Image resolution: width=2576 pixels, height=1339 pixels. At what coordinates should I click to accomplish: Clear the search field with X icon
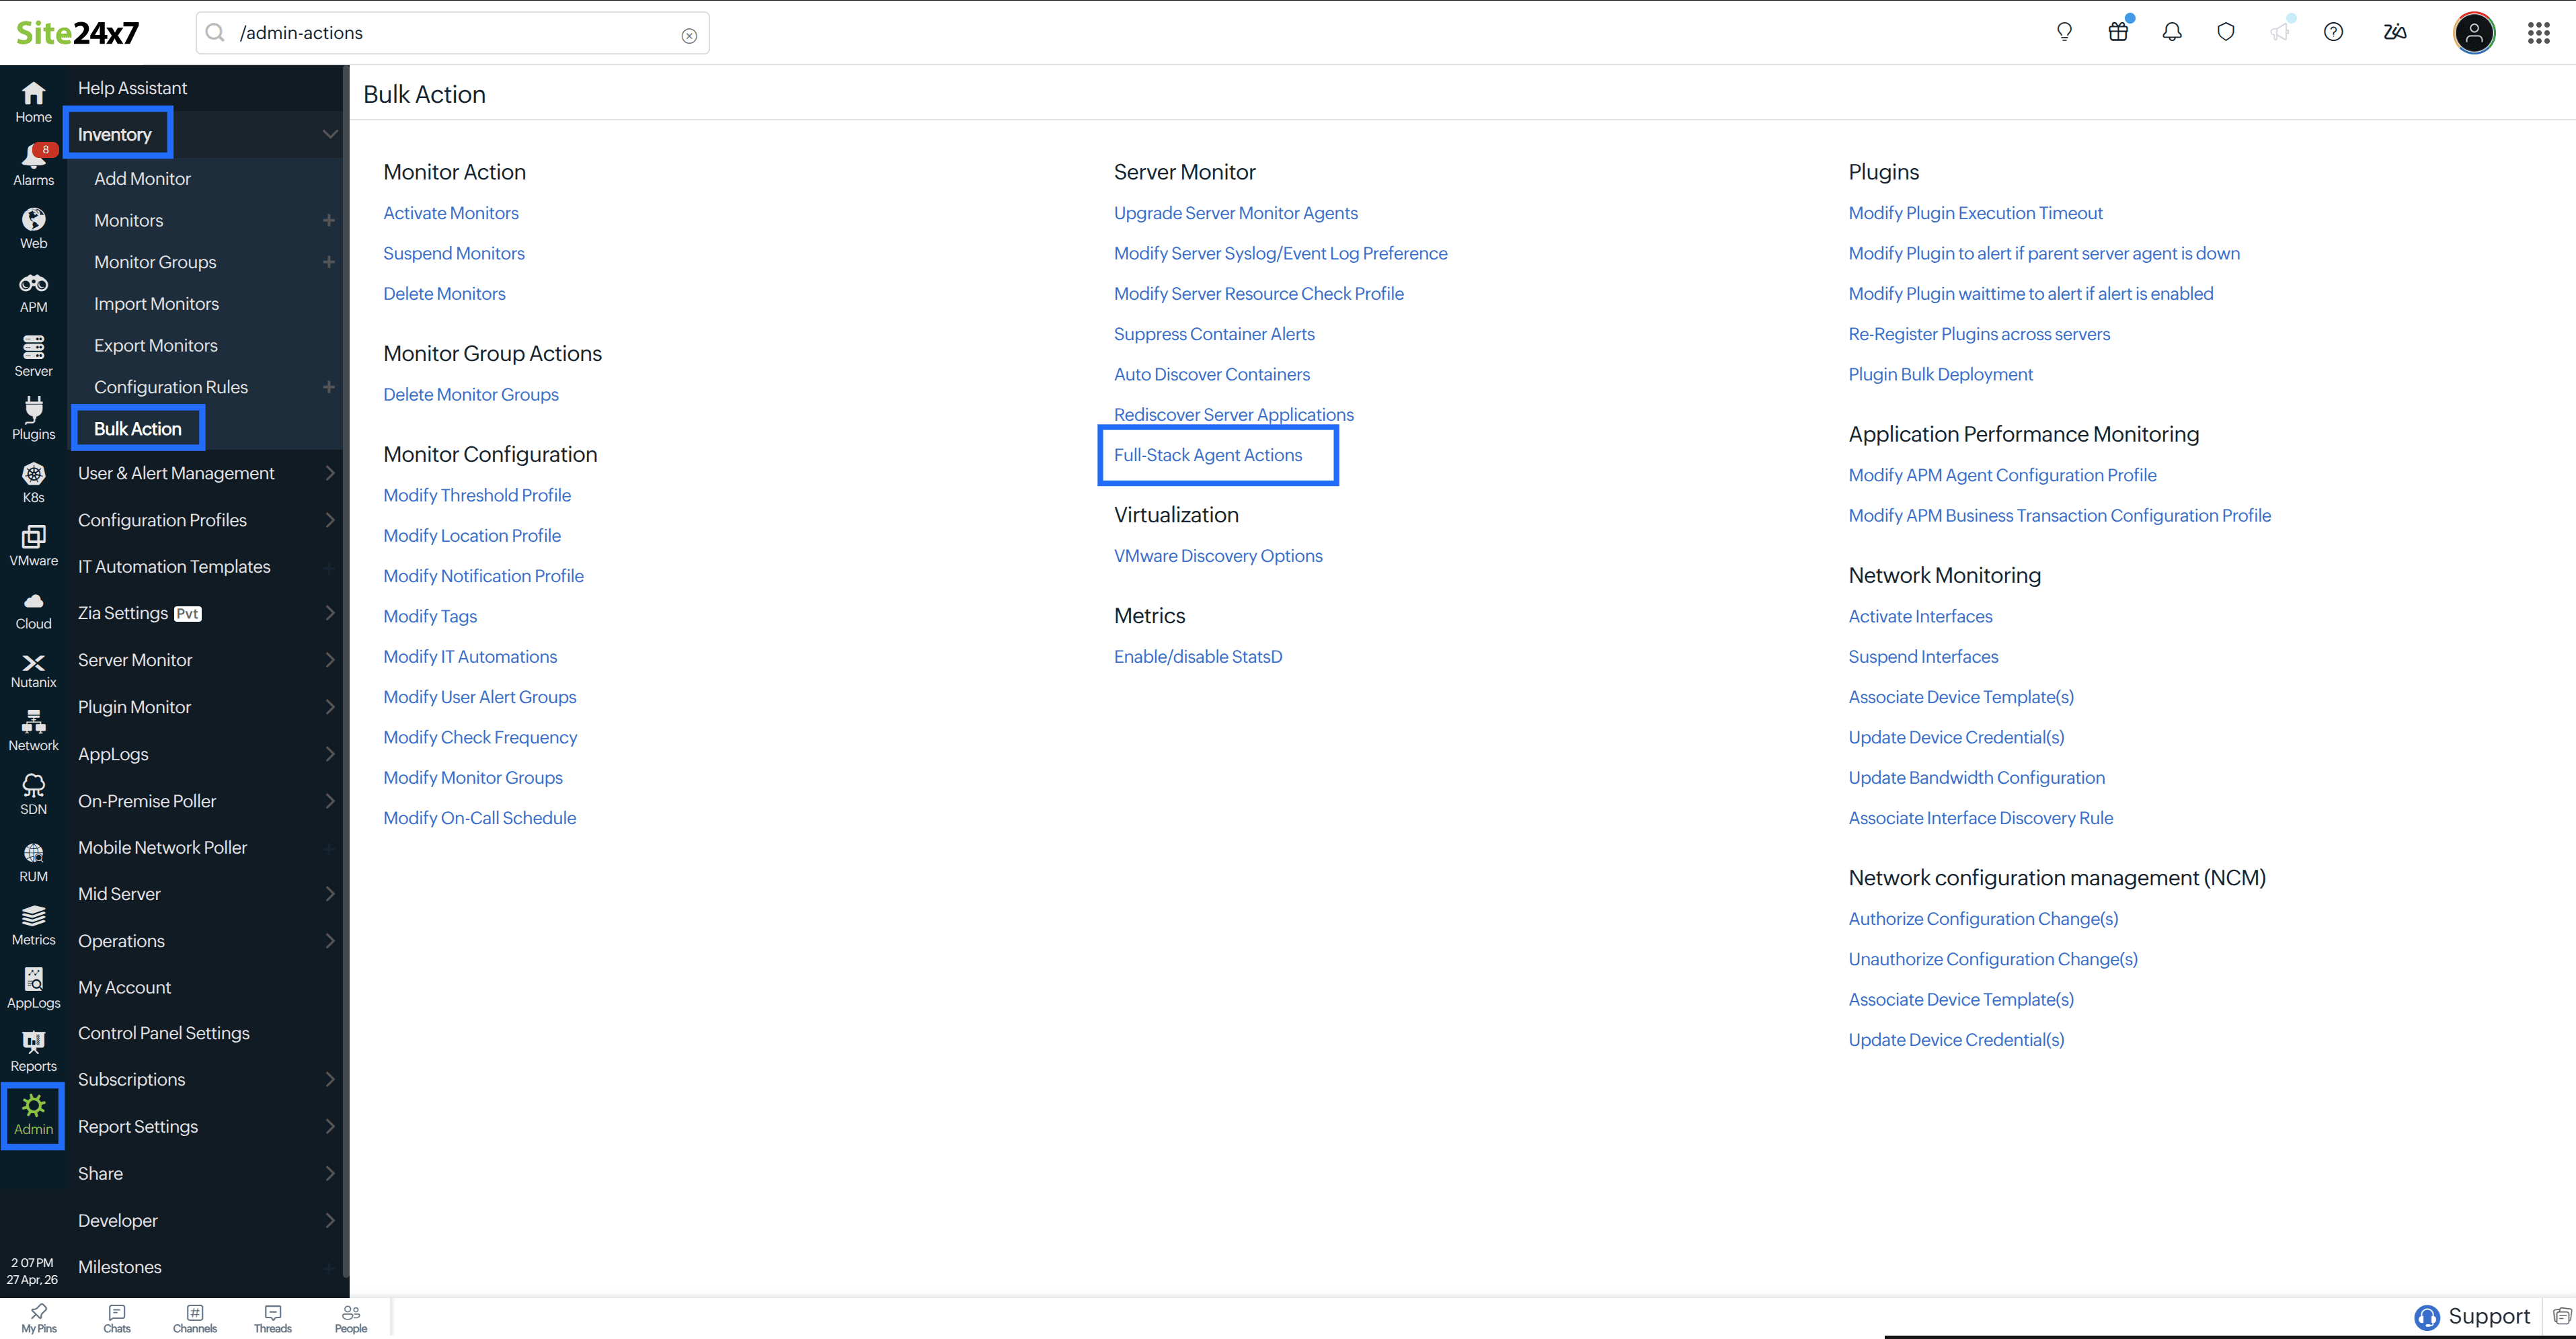coord(689,35)
